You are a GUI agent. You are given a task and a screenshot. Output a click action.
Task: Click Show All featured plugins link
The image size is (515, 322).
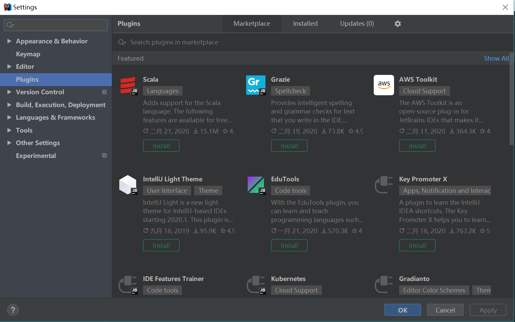[496, 58]
